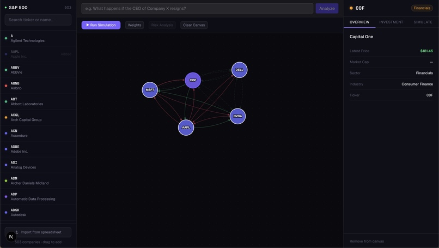Click the Analyze button

[327, 8]
